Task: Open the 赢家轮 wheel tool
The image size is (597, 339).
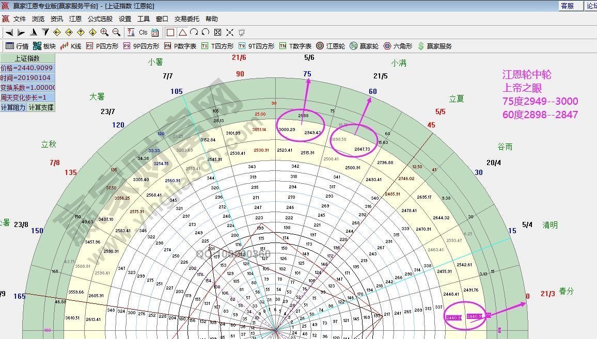Action: tap(364, 46)
